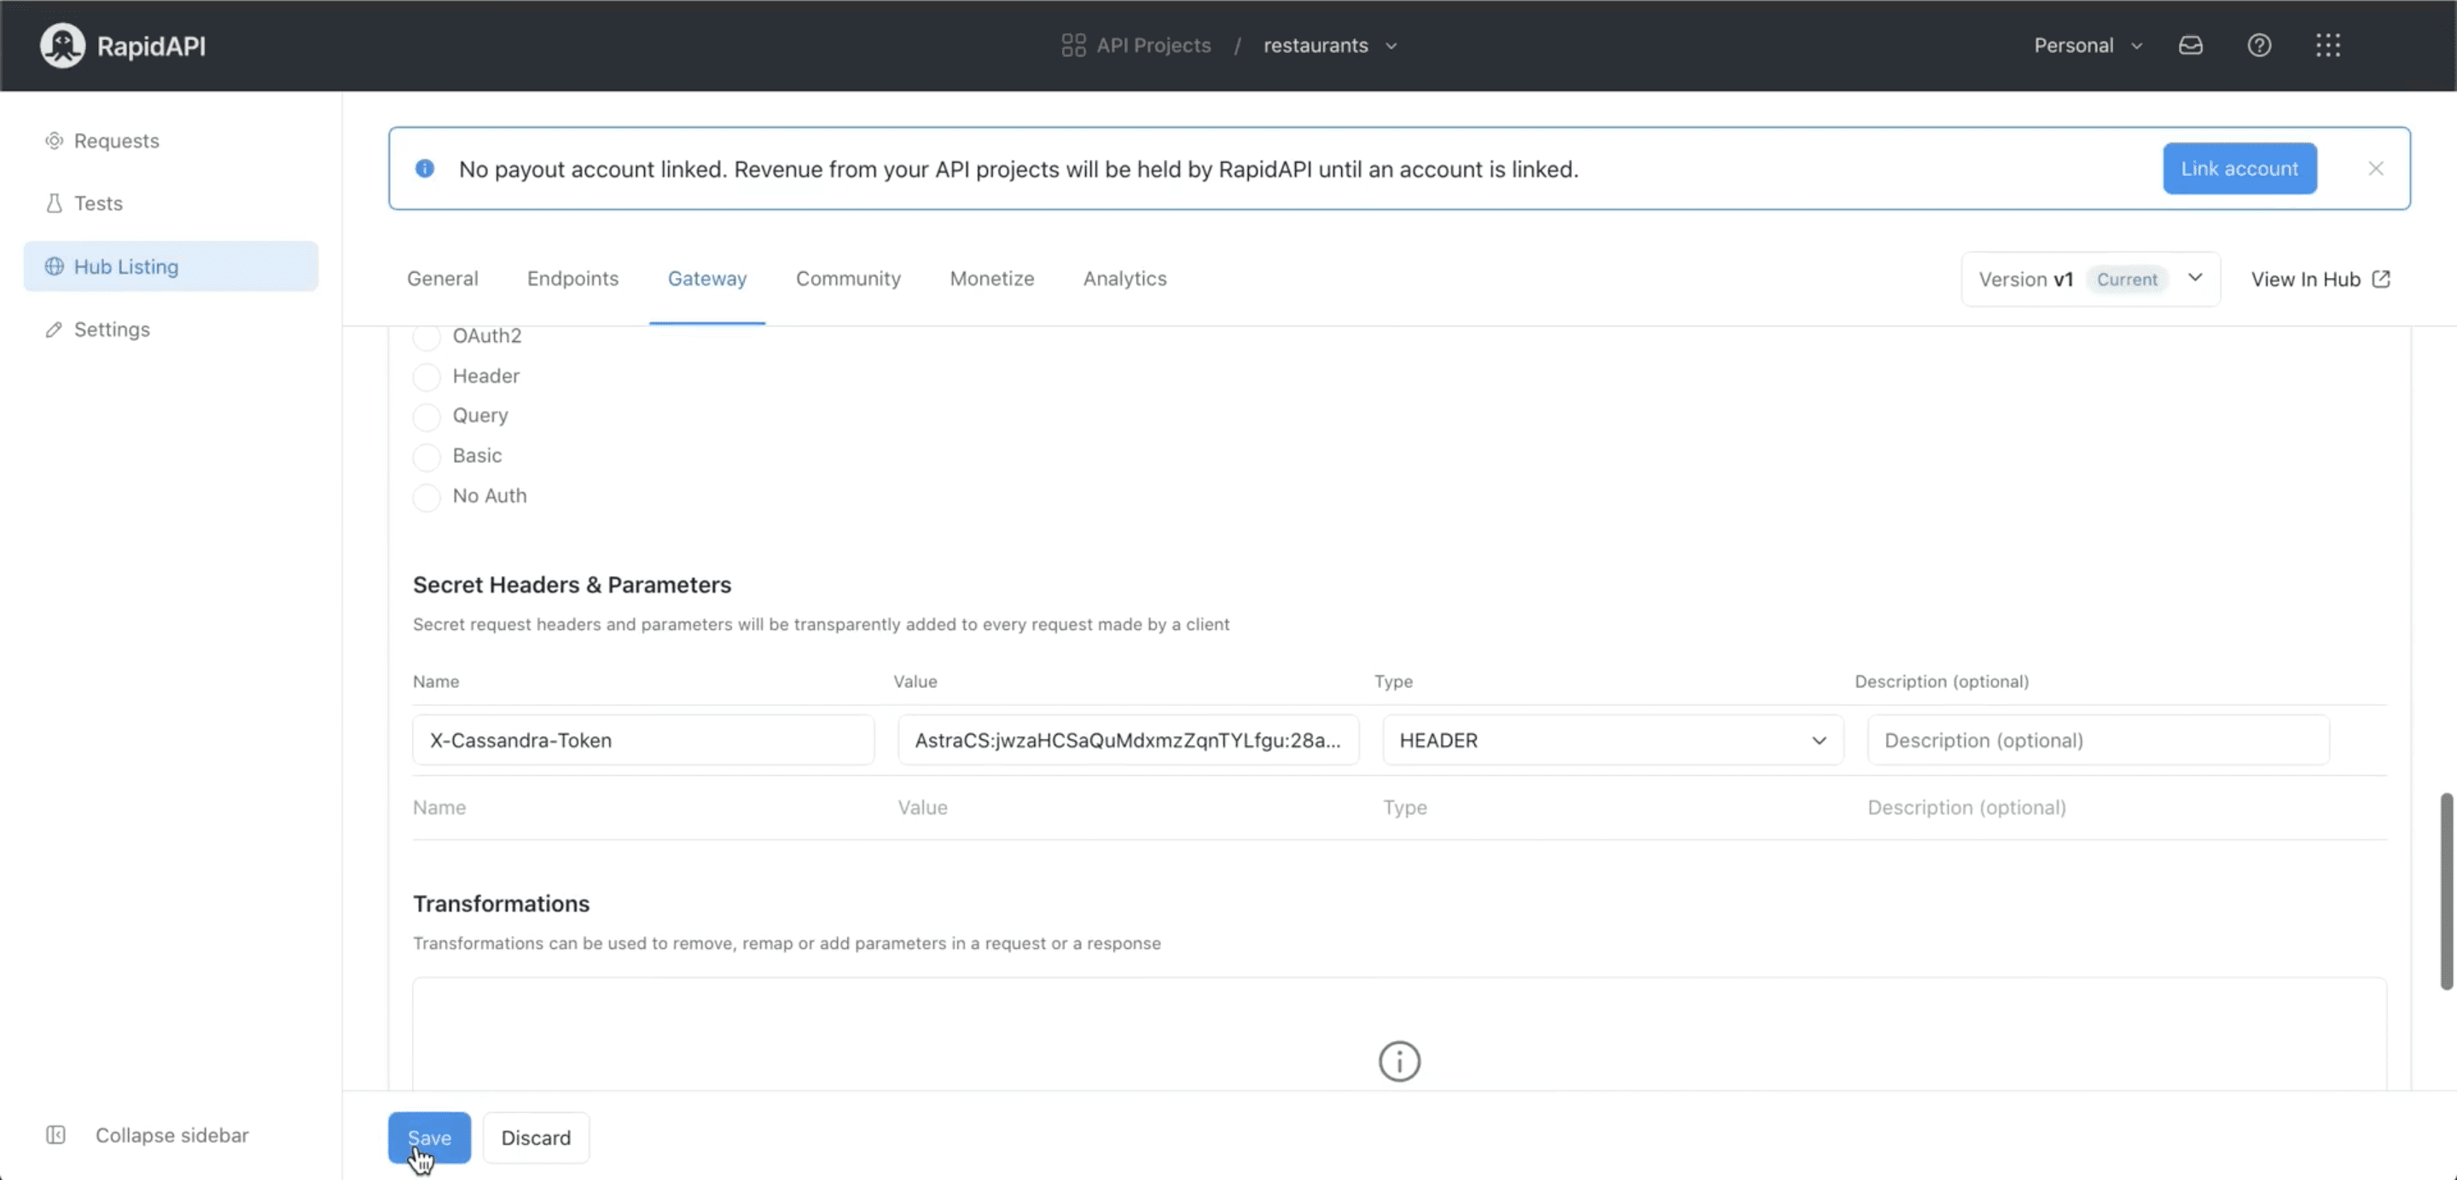Collapse sidebar via its label
Screen dimensions: 2457x1180
tap(171, 1134)
